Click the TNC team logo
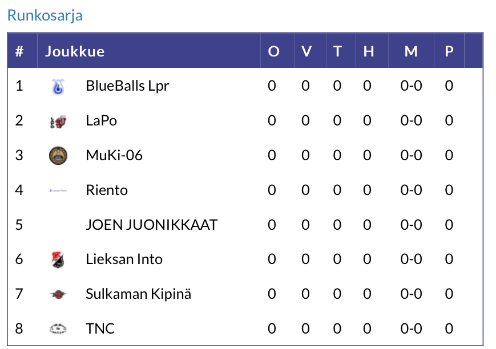This screenshot has width=496, height=349. pos(58,329)
